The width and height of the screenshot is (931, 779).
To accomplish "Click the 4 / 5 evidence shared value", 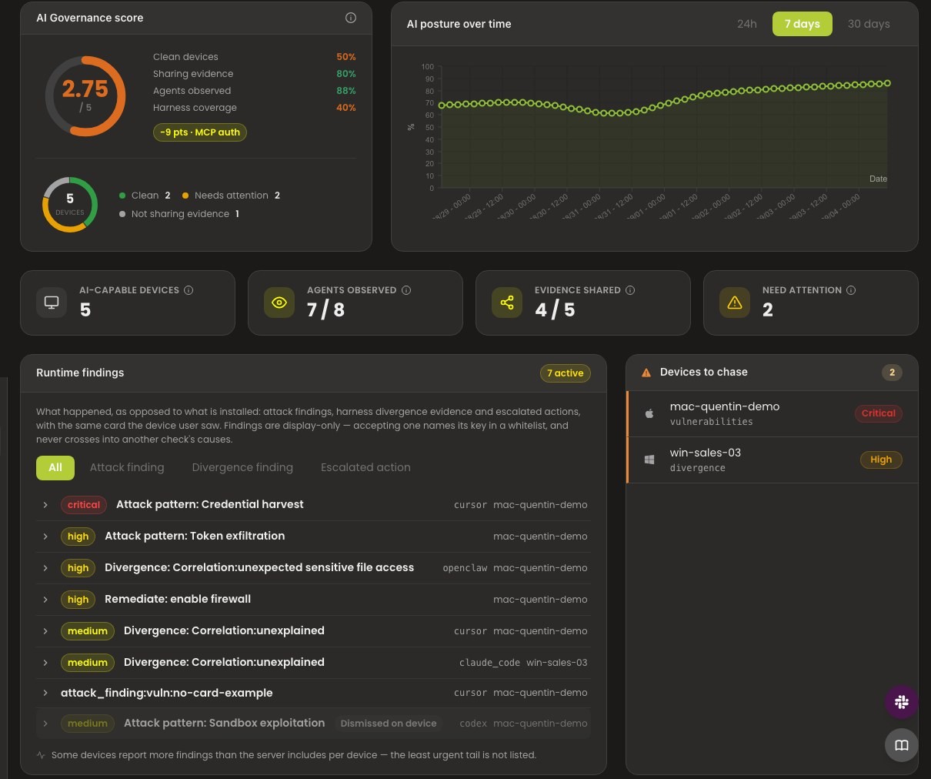I will [x=555, y=309].
